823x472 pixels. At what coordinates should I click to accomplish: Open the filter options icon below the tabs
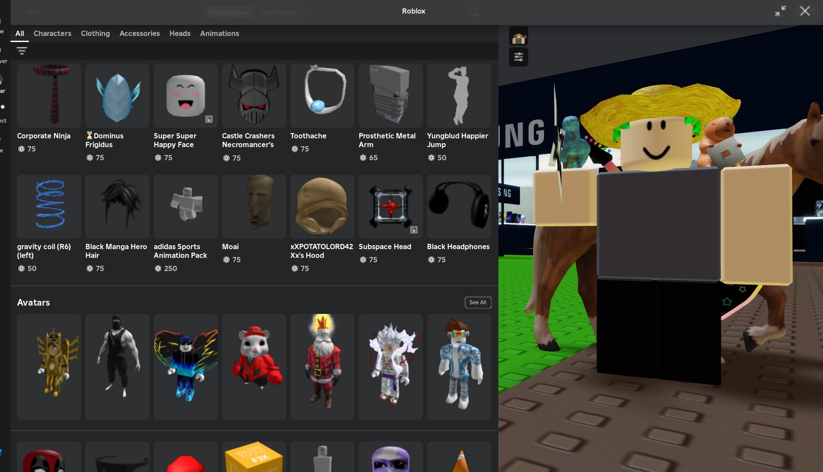22,50
